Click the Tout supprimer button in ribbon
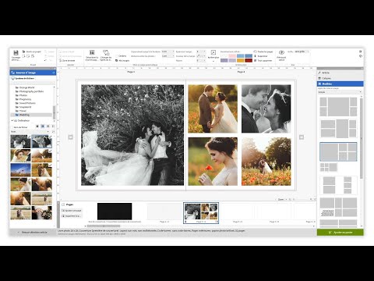 point(263,61)
